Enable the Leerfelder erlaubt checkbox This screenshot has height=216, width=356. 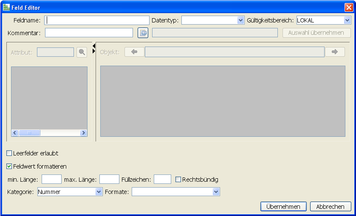(x=9, y=153)
